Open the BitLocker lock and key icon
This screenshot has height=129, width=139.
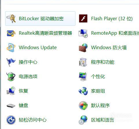pyautogui.click(x=11, y=19)
